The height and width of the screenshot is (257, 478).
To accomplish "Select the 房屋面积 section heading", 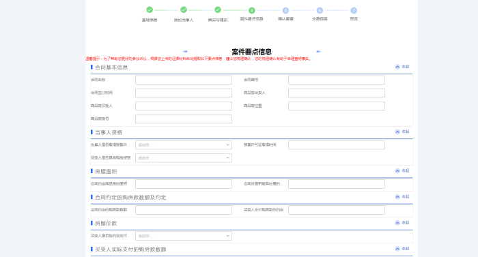I will pos(106,171).
